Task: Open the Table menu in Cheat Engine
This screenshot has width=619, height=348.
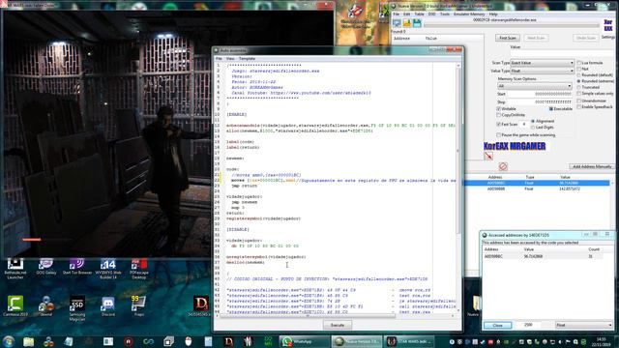Action: click(419, 14)
